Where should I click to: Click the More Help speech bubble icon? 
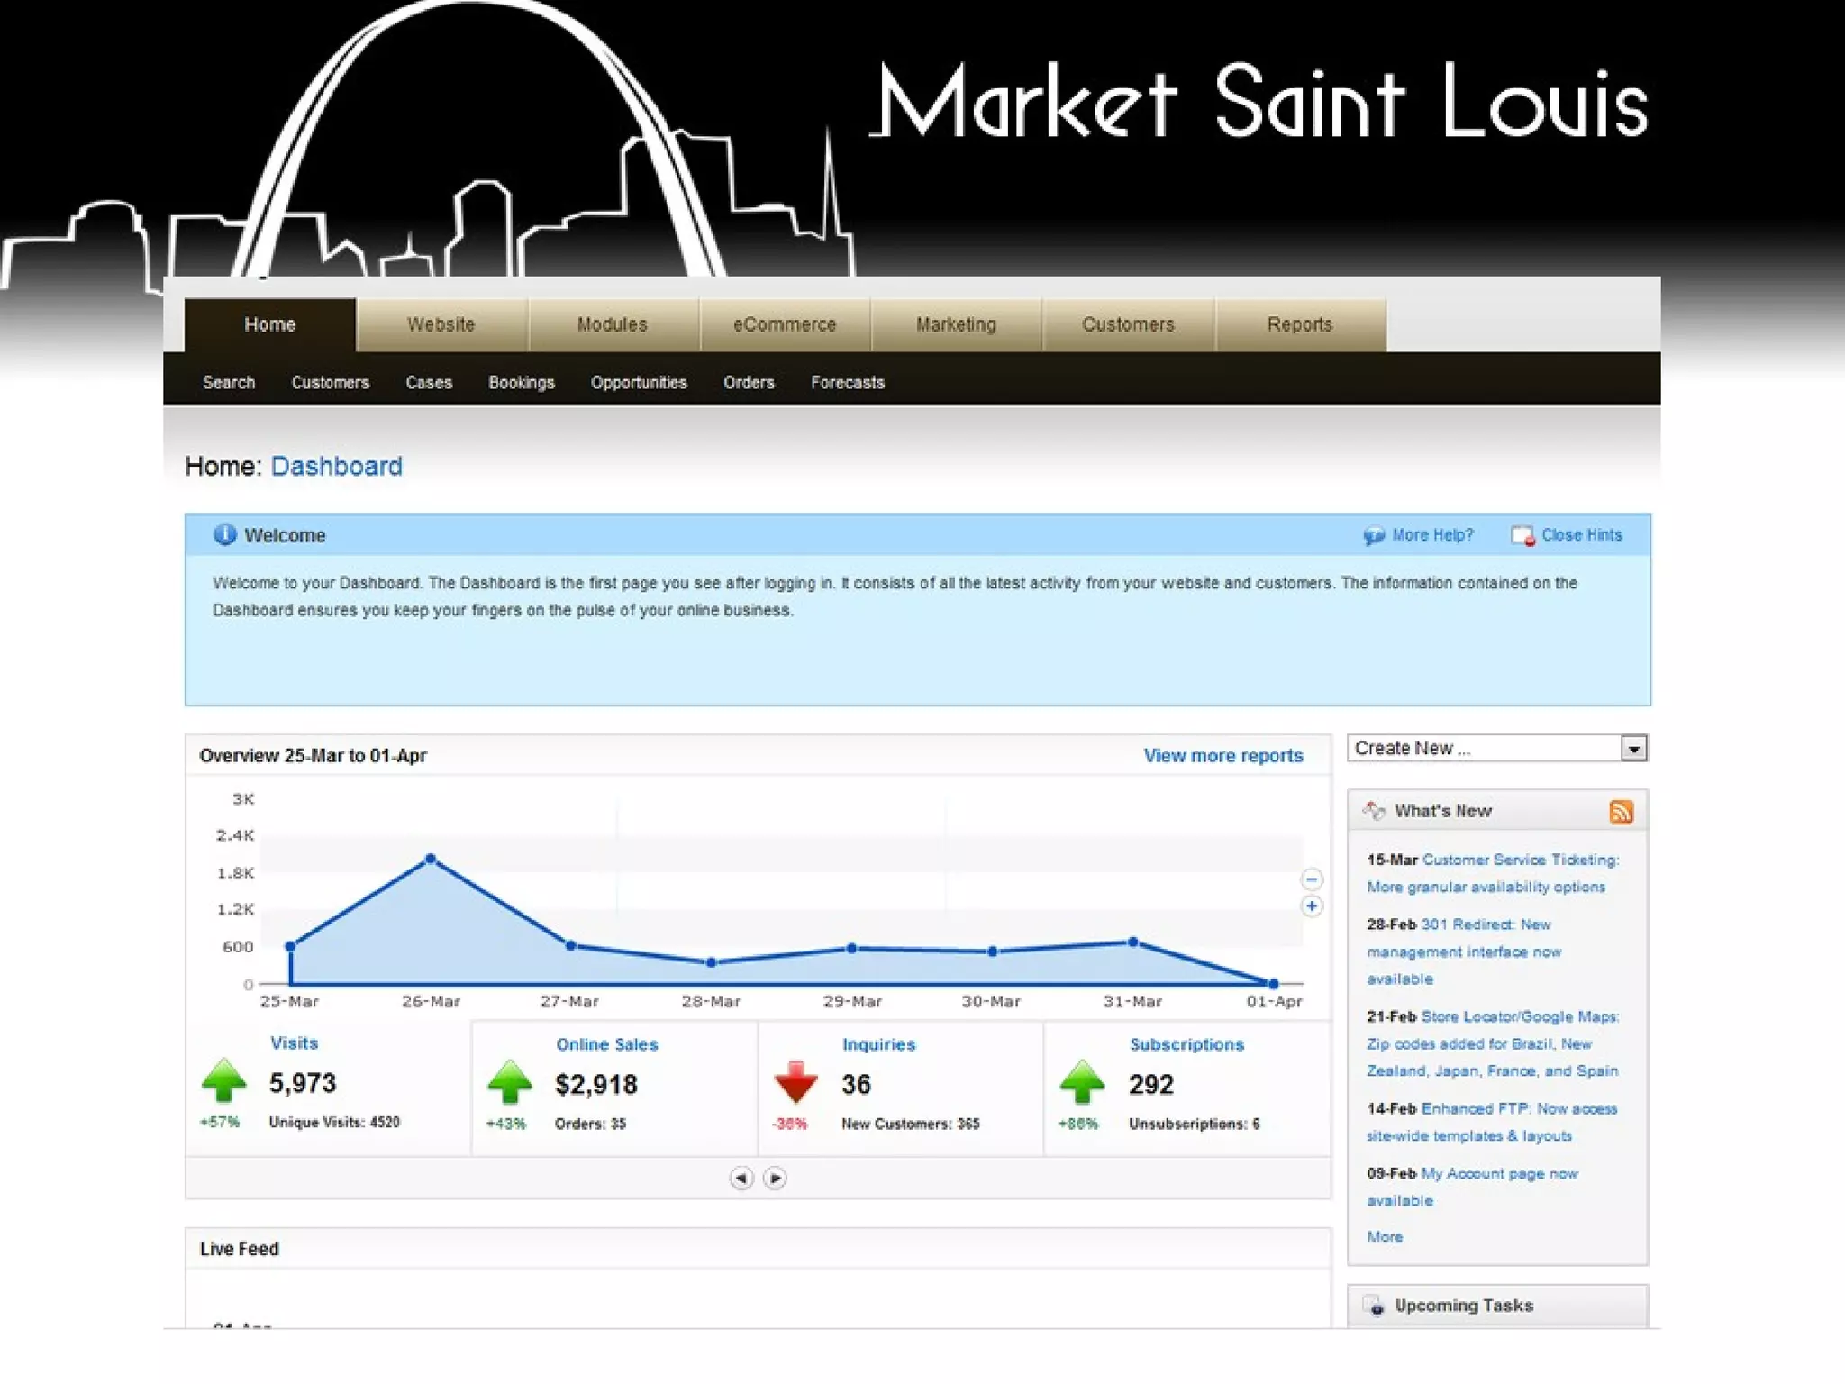click(x=1373, y=535)
